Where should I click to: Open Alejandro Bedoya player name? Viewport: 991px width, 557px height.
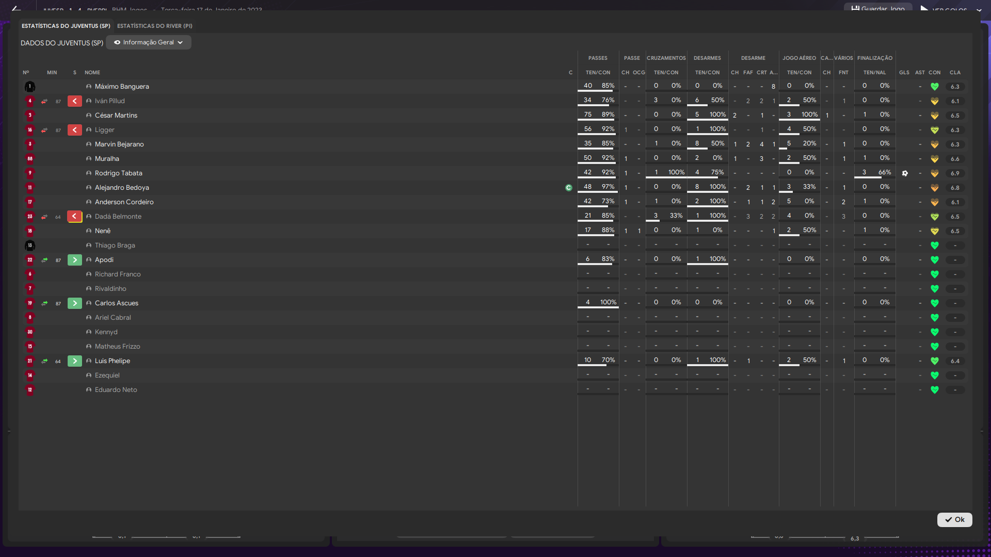tap(122, 188)
